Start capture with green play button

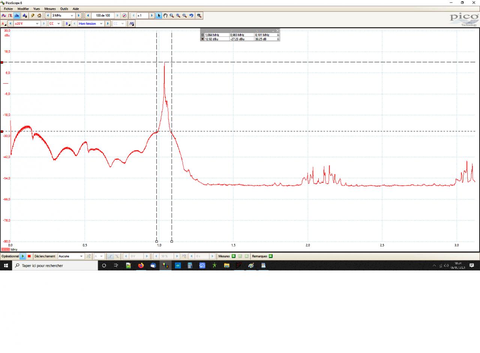23,256
